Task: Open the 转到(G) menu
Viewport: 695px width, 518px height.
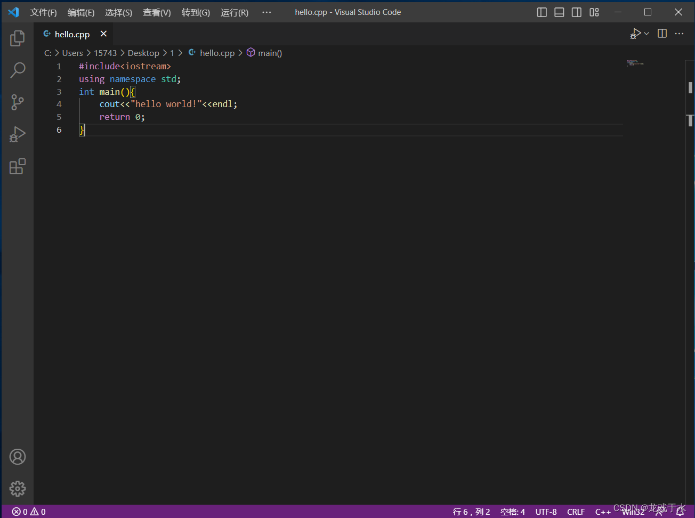Action: click(x=196, y=12)
